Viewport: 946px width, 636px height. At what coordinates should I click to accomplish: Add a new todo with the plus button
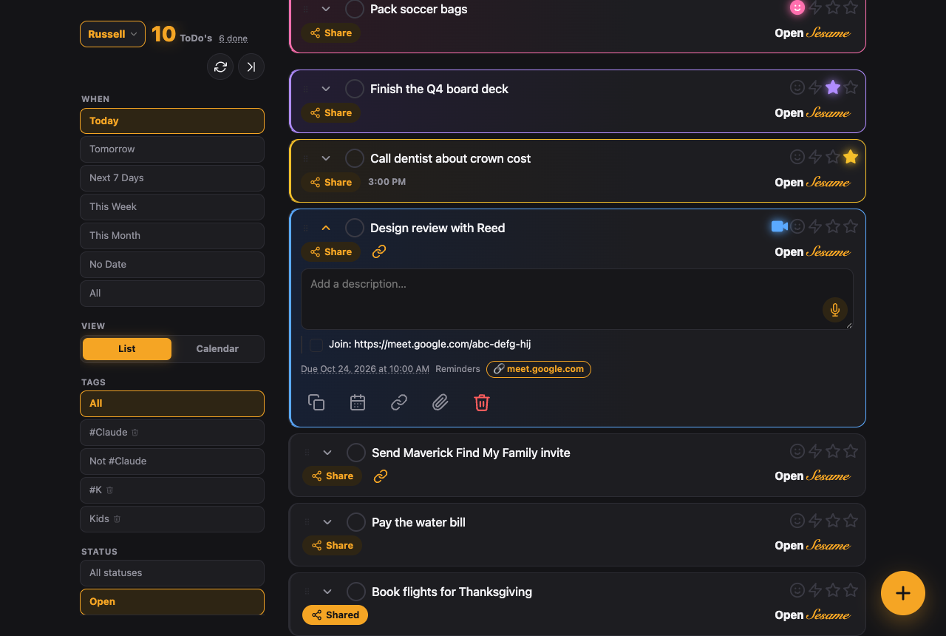(903, 593)
